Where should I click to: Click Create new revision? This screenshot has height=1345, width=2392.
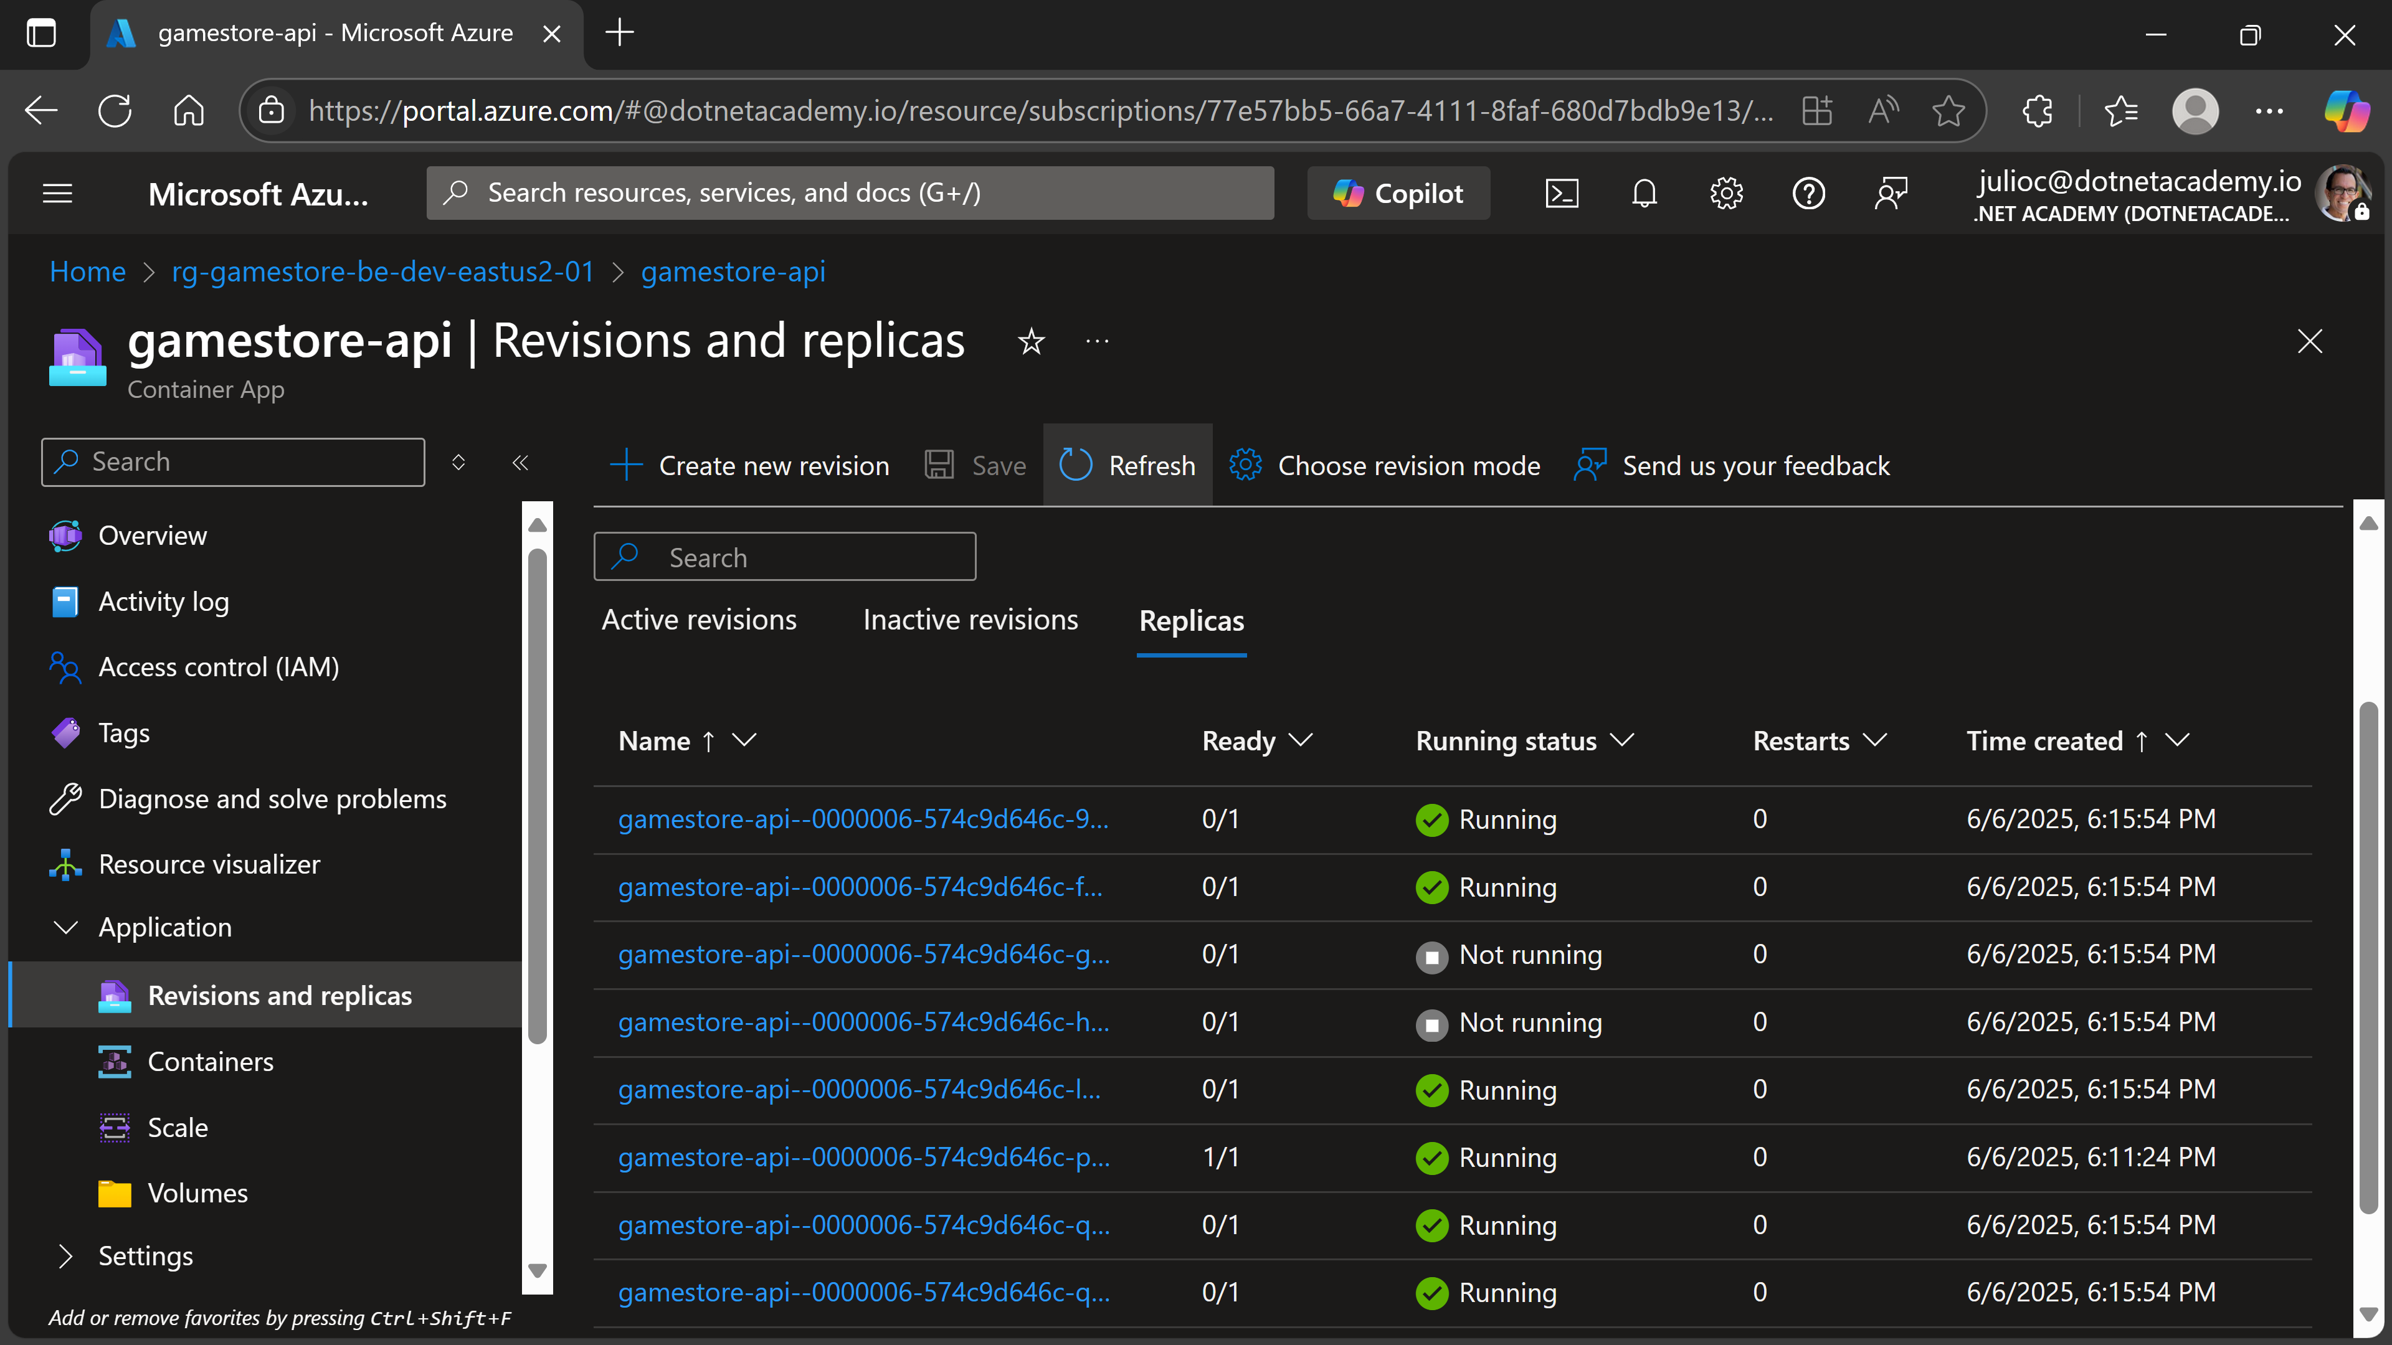[749, 465]
